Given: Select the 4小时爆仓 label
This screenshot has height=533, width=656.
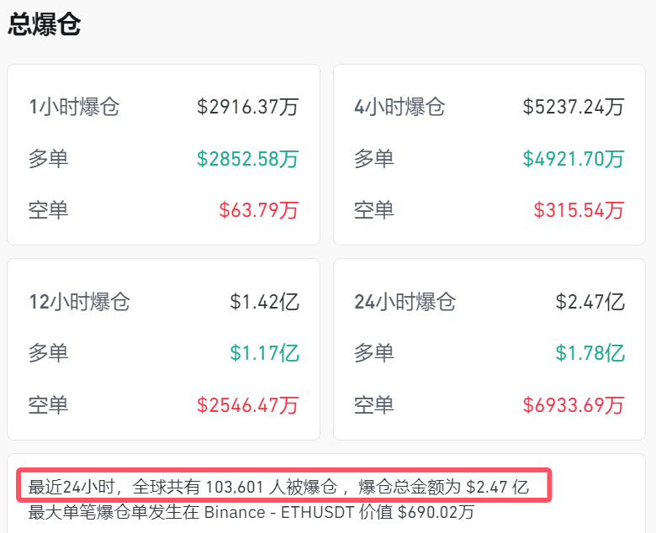Looking at the screenshot, I should click(x=399, y=107).
